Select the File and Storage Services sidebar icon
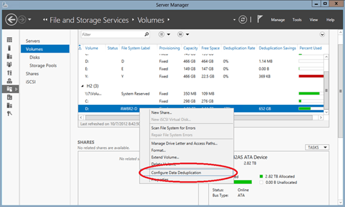Viewport: 345px width, 207px height. [x=9, y=89]
